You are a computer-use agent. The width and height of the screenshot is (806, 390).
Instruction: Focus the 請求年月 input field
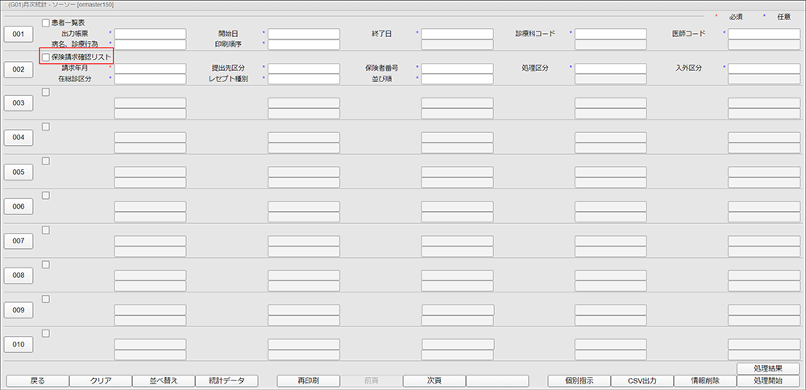point(150,68)
